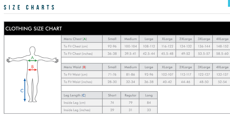The height and width of the screenshot is (120, 230).
Task: Click the waist 3XLarge column header
Action: tap(203, 67)
